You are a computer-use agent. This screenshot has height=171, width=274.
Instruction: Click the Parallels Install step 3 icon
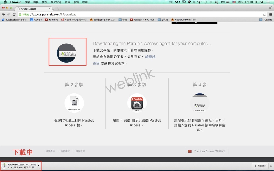pos(137,103)
